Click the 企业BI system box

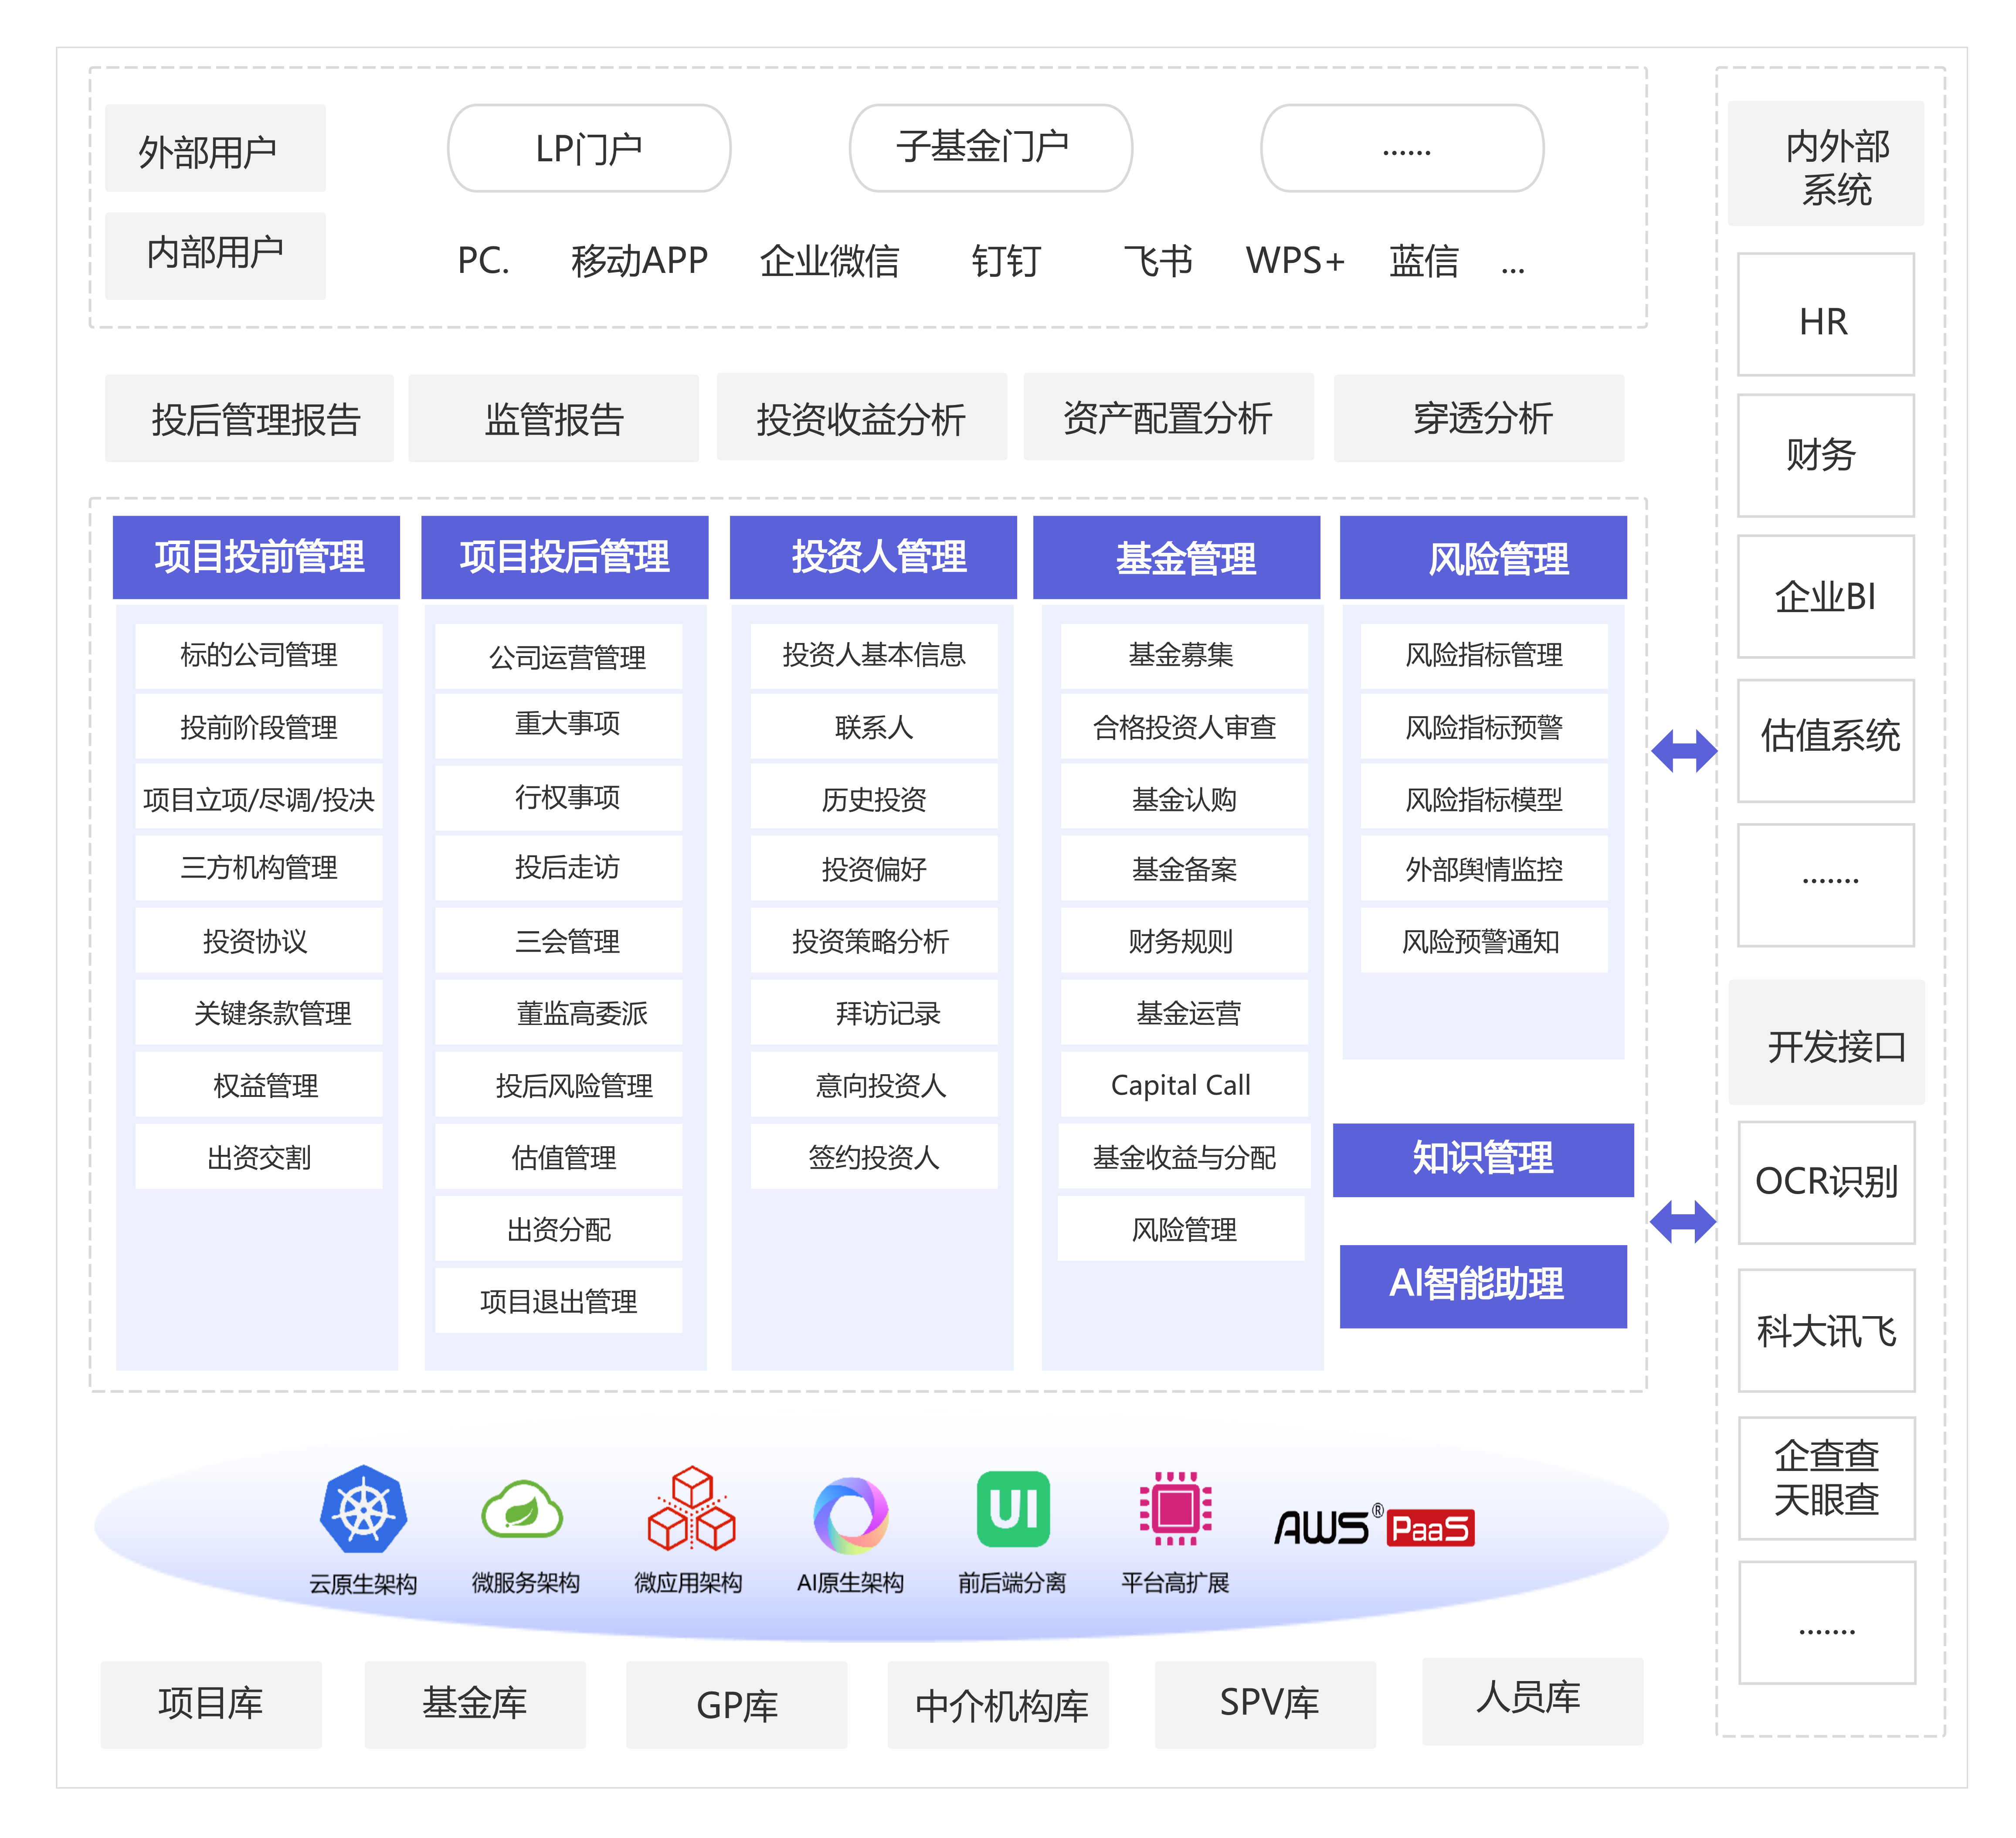point(1826,596)
